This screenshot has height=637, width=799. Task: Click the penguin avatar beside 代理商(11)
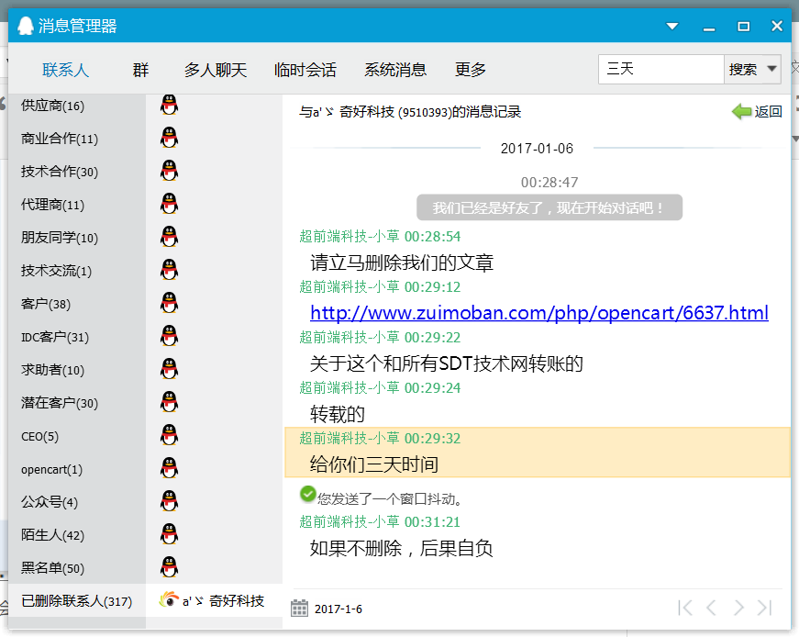[x=169, y=204]
